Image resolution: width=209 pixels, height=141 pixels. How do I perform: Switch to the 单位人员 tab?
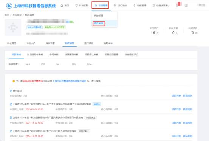(31, 43)
